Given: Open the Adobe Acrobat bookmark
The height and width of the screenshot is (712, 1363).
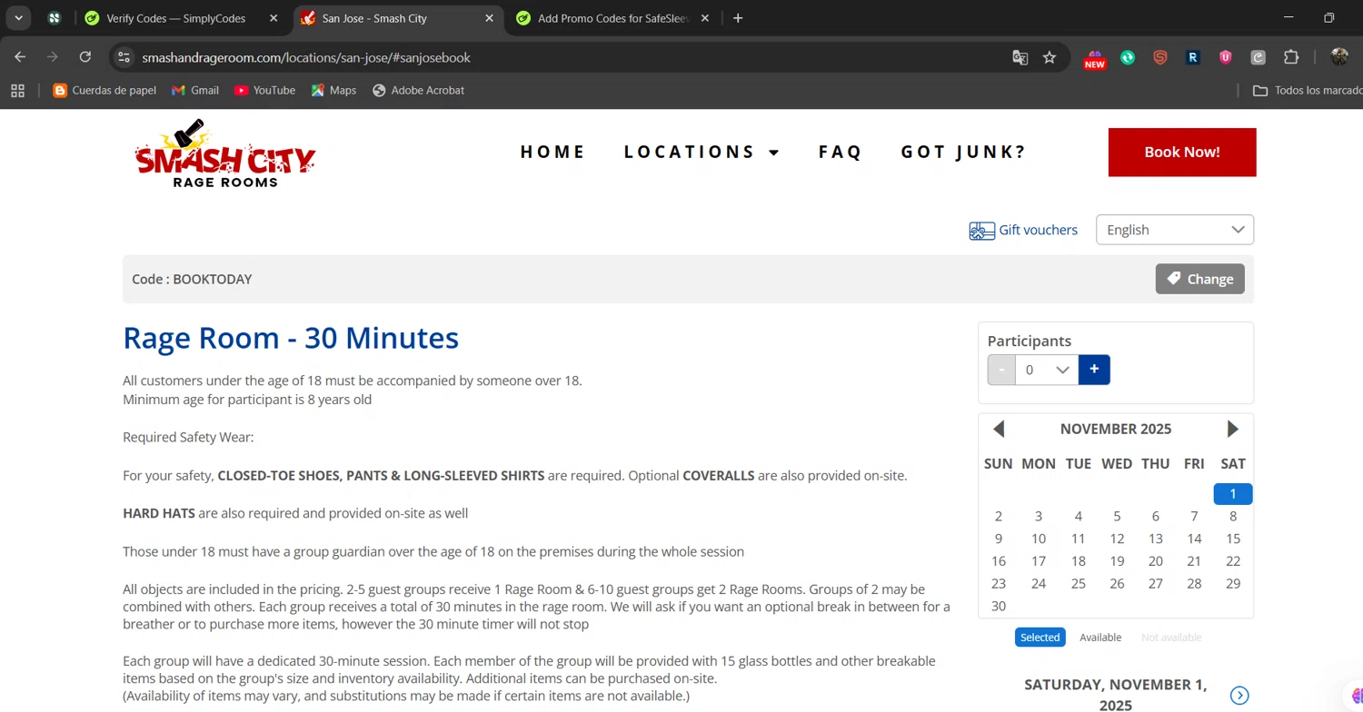Looking at the screenshot, I should coord(418,90).
